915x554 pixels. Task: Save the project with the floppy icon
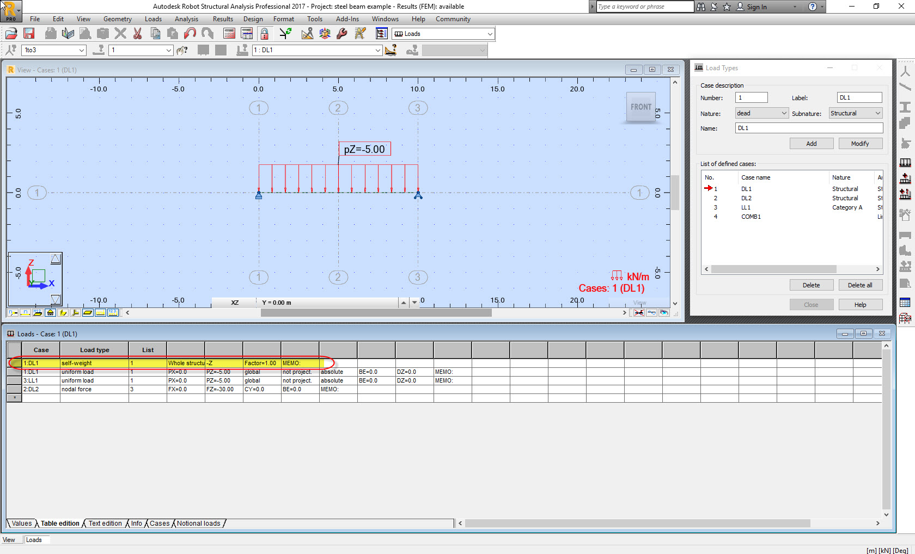coord(29,34)
